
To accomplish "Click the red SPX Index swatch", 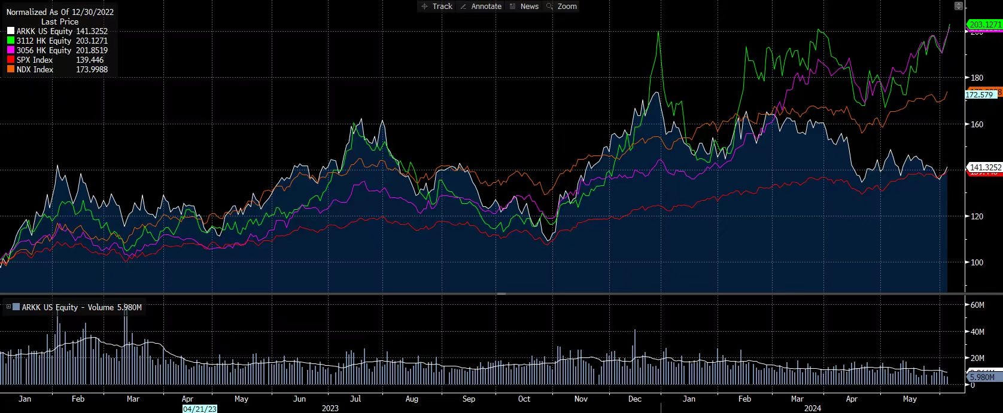I will click(11, 60).
